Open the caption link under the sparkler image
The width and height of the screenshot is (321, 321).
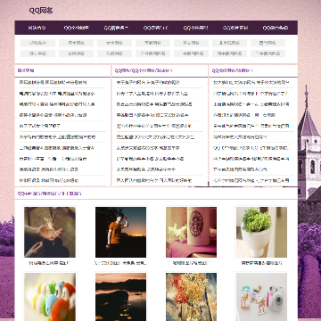click(x=50, y=263)
